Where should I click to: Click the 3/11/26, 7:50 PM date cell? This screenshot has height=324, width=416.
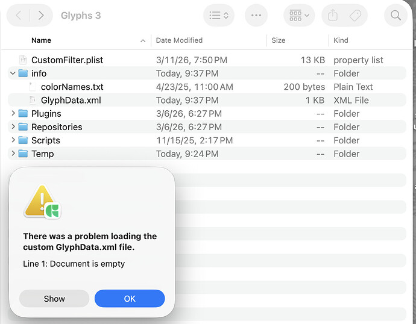coord(192,60)
